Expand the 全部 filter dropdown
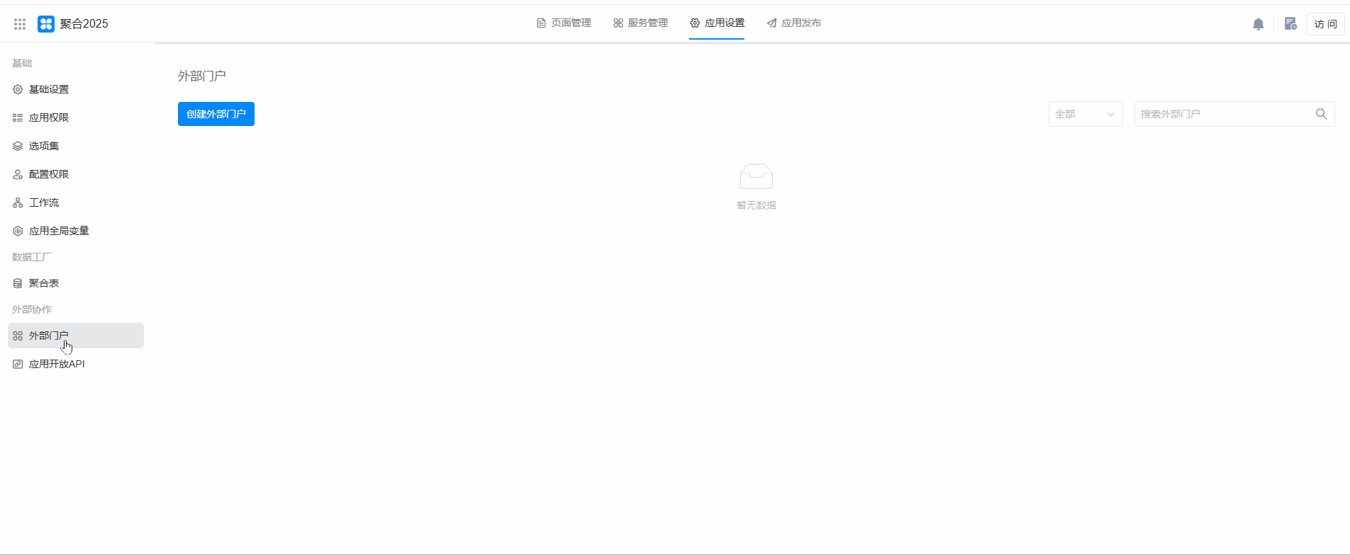Viewport: 1350px width, 555px height. coord(1085,114)
